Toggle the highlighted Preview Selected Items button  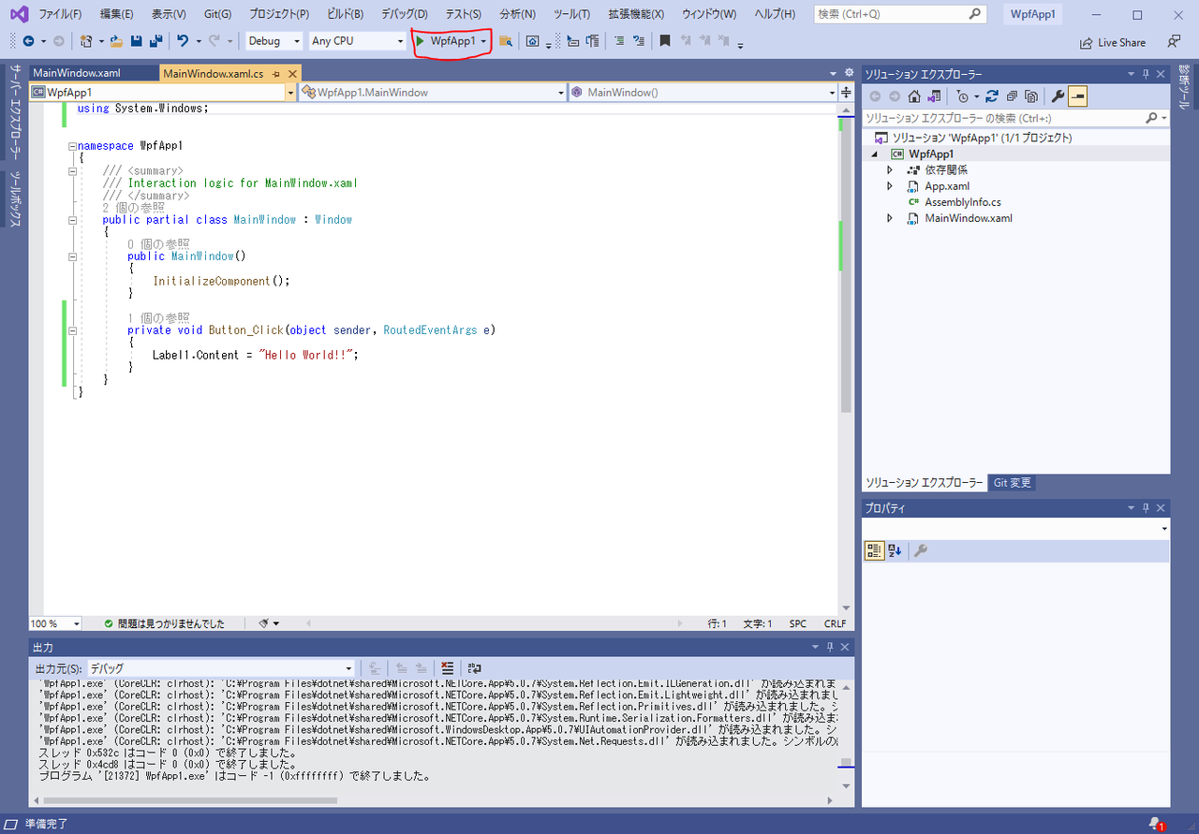pyautogui.click(x=1077, y=96)
